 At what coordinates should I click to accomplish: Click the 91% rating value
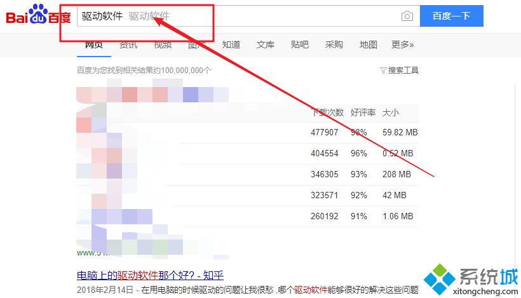pyautogui.click(x=359, y=216)
